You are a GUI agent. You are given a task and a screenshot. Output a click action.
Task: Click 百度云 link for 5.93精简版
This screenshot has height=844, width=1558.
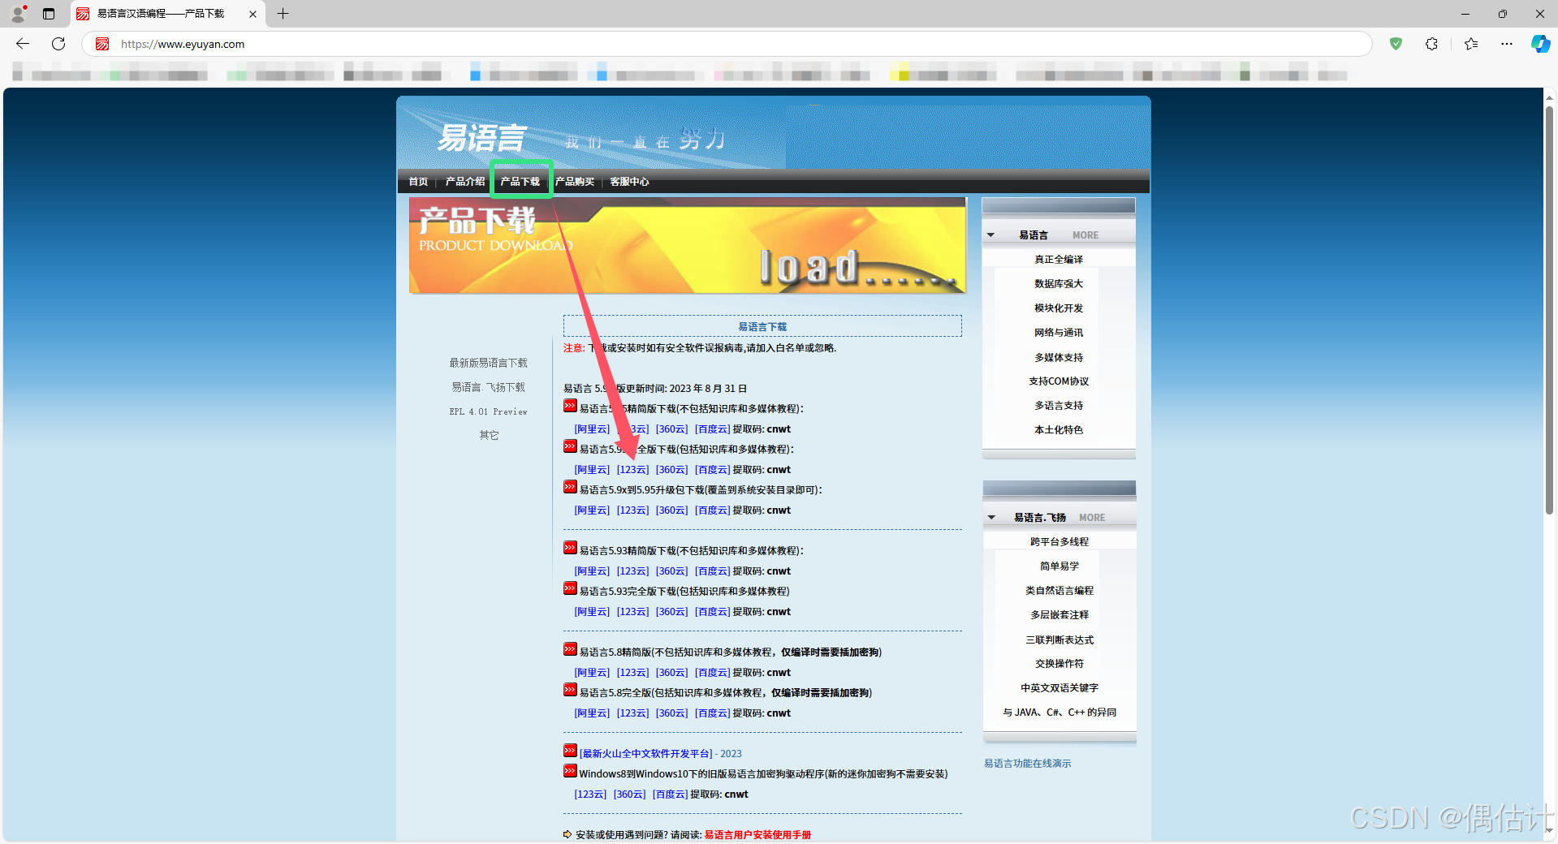pos(712,571)
